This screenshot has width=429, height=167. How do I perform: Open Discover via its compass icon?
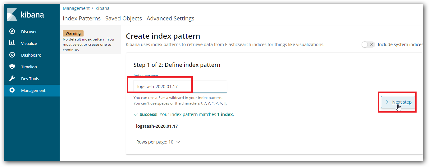12,32
